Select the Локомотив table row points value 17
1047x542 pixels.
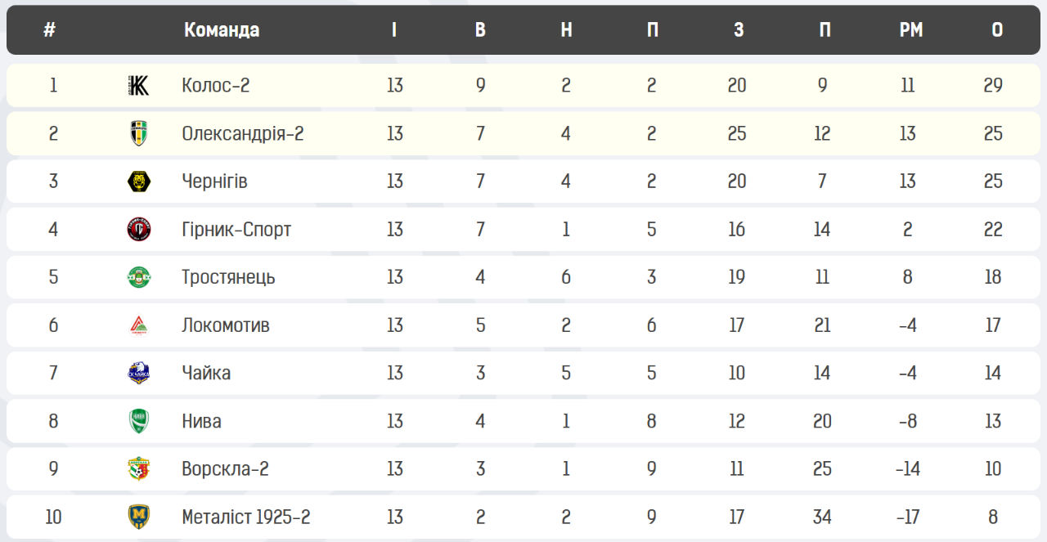(993, 325)
